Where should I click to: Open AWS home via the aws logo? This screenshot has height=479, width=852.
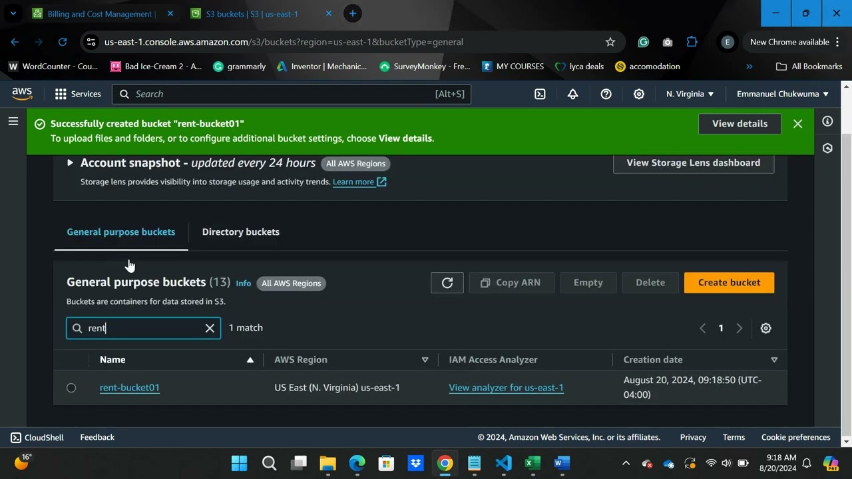(x=22, y=94)
